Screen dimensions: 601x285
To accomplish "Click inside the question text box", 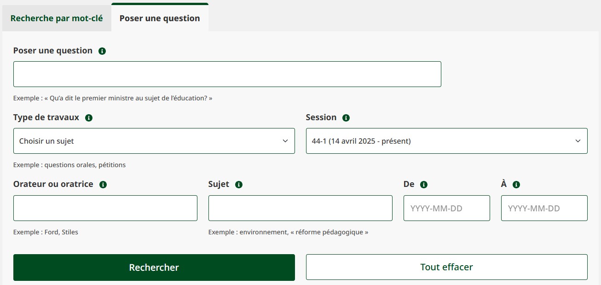I will point(227,74).
